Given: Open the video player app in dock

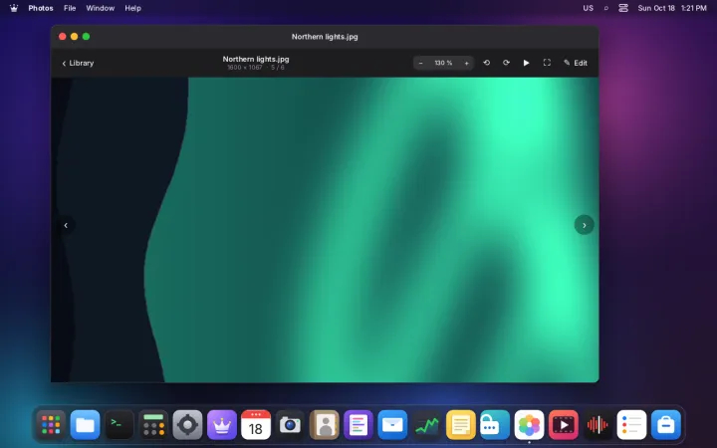Looking at the screenshot, I should pyautogui.click(x=564, y=425).
